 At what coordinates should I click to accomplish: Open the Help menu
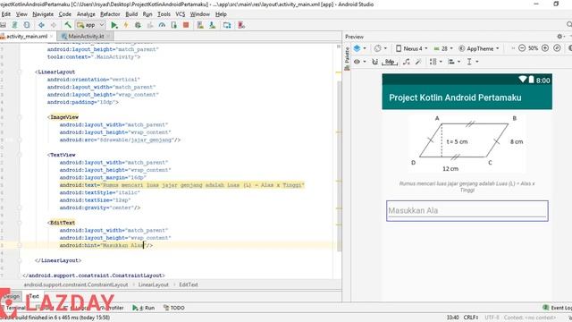point(221,14)
